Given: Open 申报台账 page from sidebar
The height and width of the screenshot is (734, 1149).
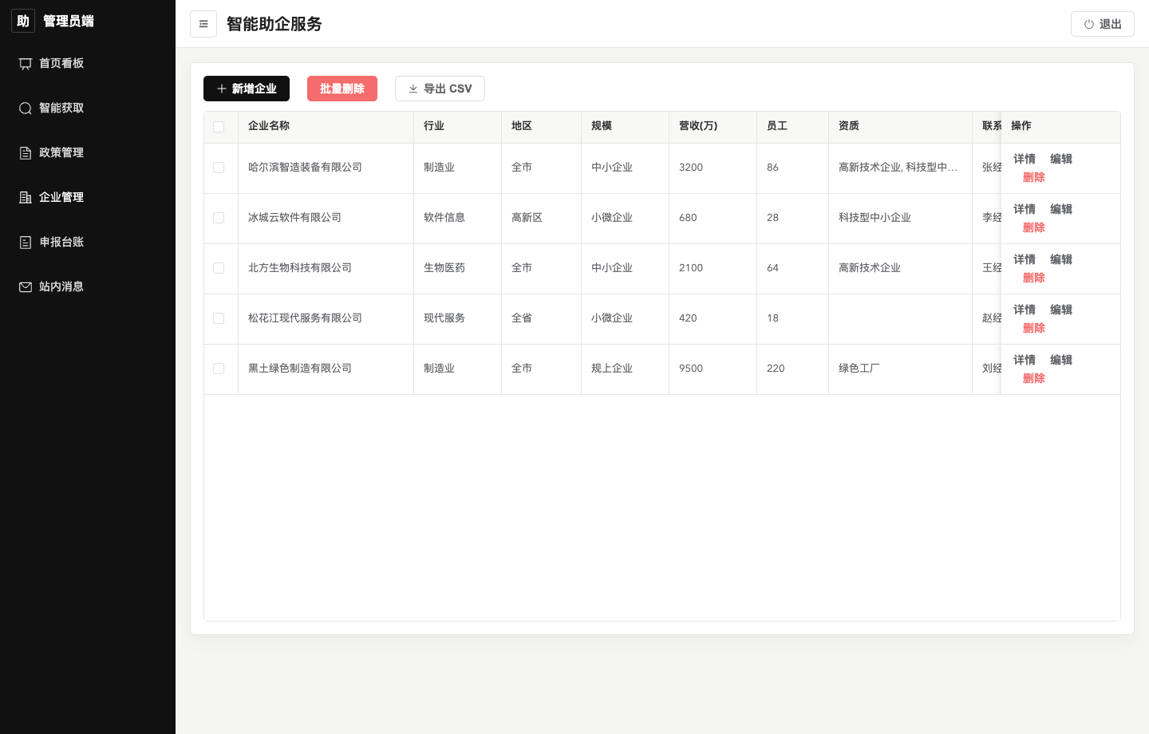Looking at the screenshot, I should [88, 242].
